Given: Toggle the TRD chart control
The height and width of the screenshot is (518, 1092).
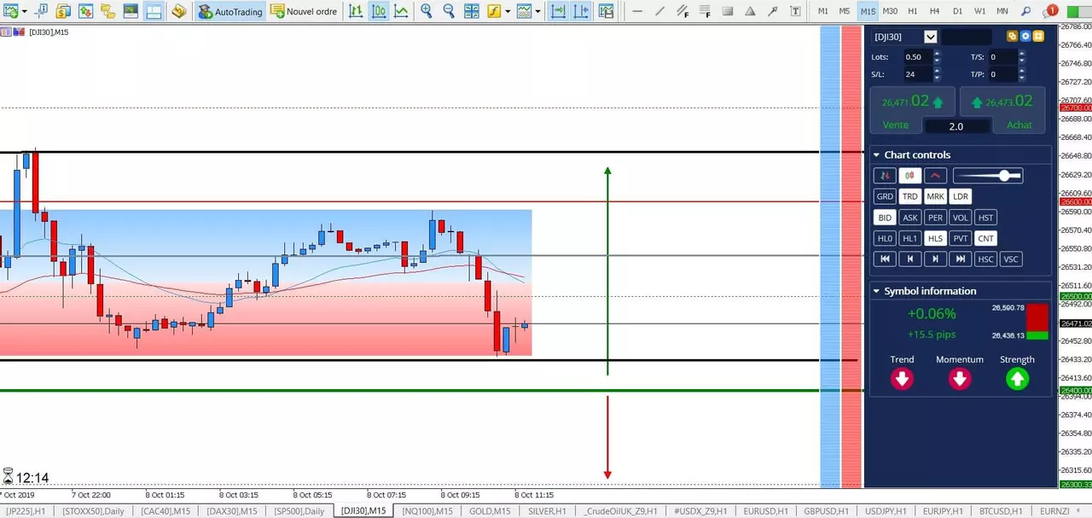Looking at the screenshot, I should pos(910,196).
